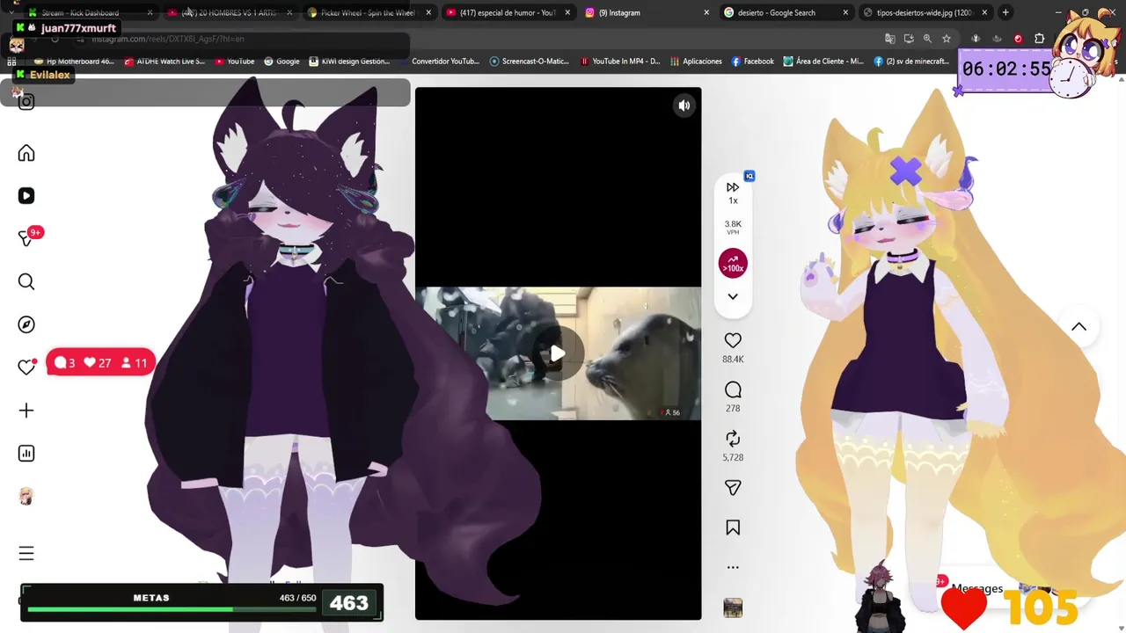Open the dashboard chart icon in sidebar
The width and height of the screenshot is (1126, 633).
click(x=26, y=454)
